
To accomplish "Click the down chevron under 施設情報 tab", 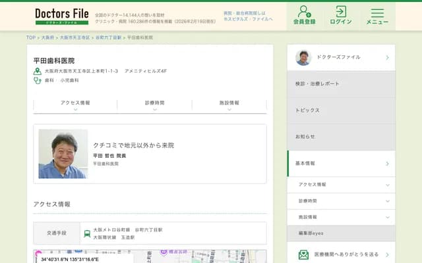I will click(229, 109).
